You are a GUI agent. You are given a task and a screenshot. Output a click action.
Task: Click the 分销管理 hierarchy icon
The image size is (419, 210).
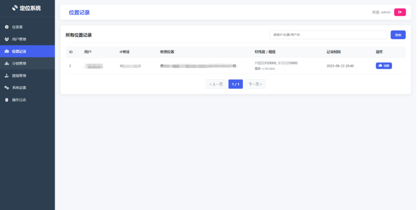pos(7,63)
